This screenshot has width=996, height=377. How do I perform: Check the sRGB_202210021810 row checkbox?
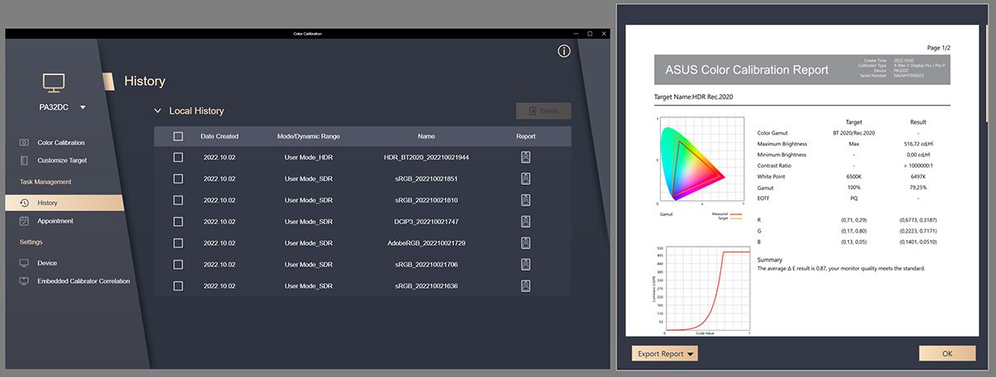[x=178, y=200]
